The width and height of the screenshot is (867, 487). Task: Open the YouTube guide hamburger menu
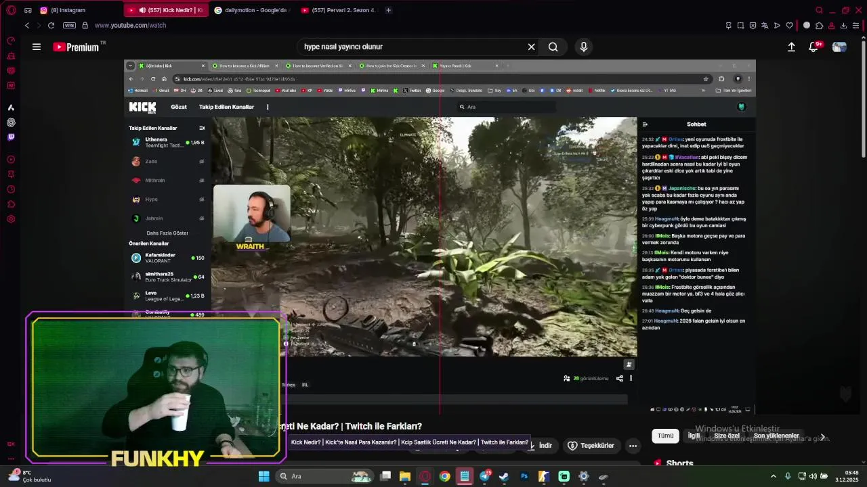(37, 47)
